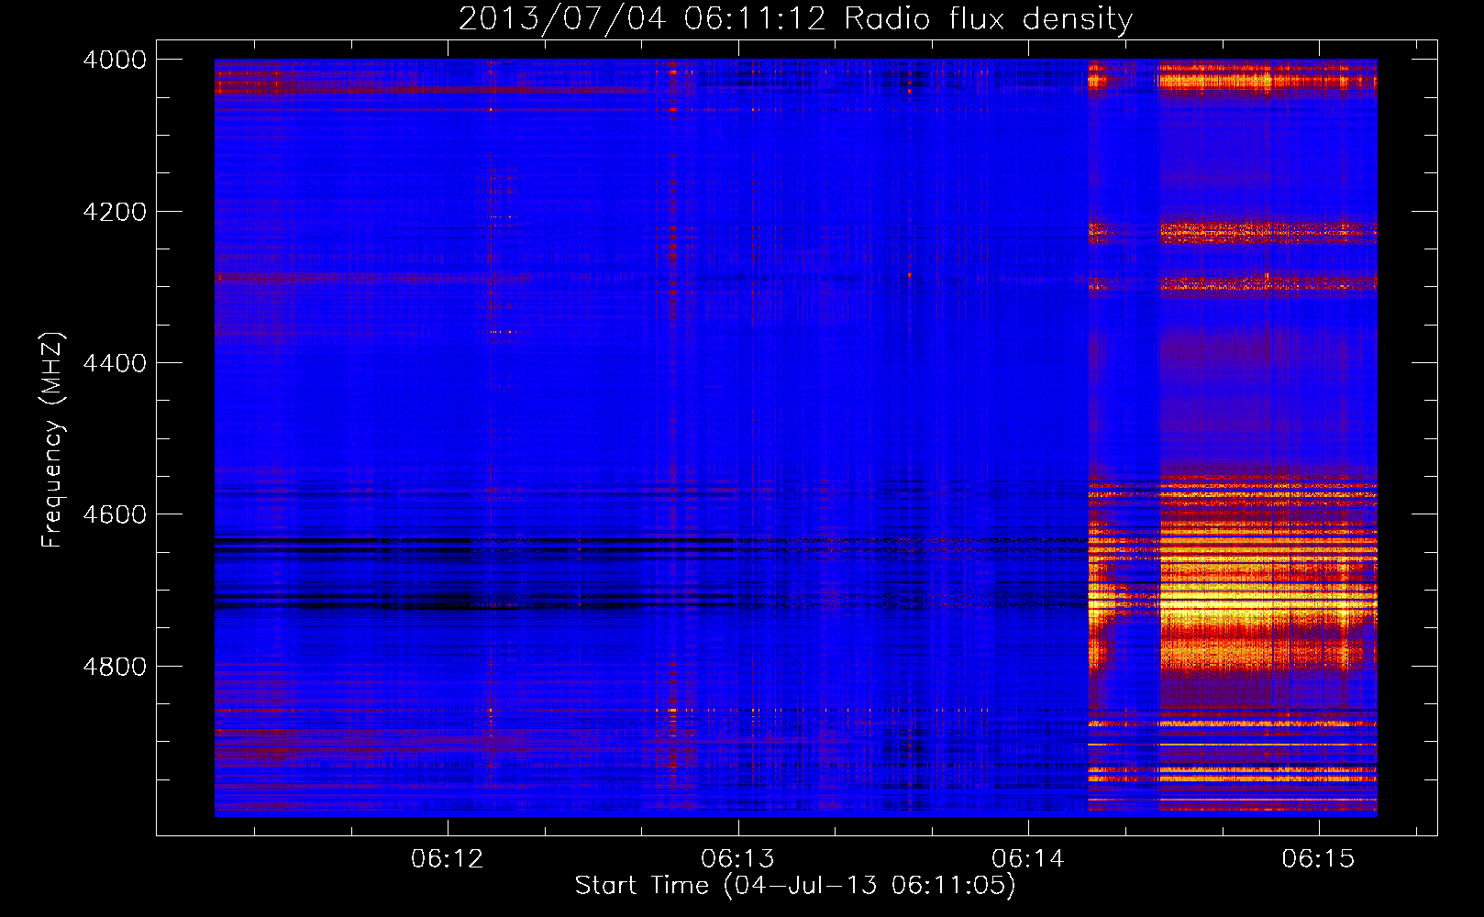1484x917 pixels.
Task: Click the '06:12' time axis label
Action: coord(448,858)
